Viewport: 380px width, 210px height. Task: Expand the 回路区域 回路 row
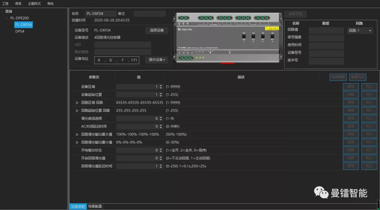click(77, 103)
